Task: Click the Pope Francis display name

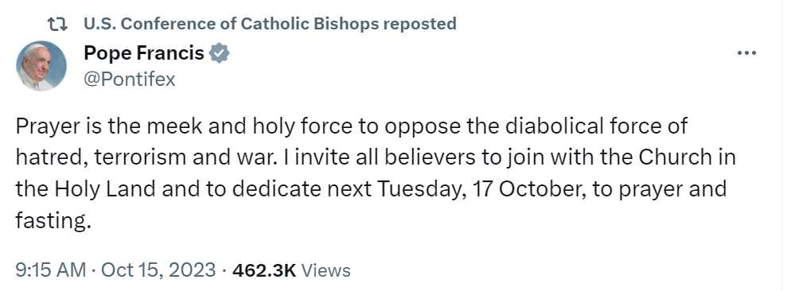Action: (144, 52)
